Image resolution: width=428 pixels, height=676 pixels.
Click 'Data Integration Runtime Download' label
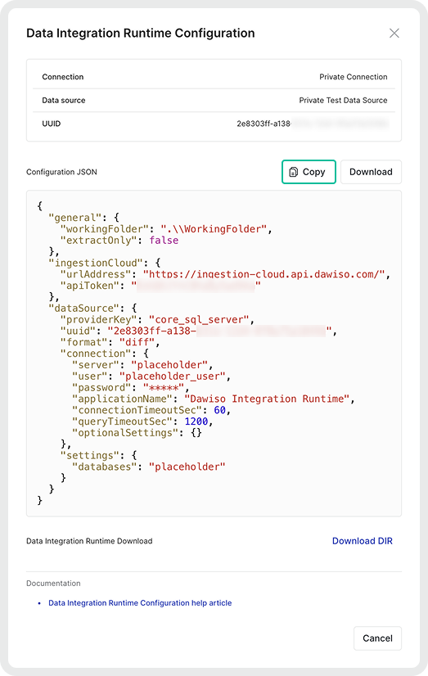[89, 541]
